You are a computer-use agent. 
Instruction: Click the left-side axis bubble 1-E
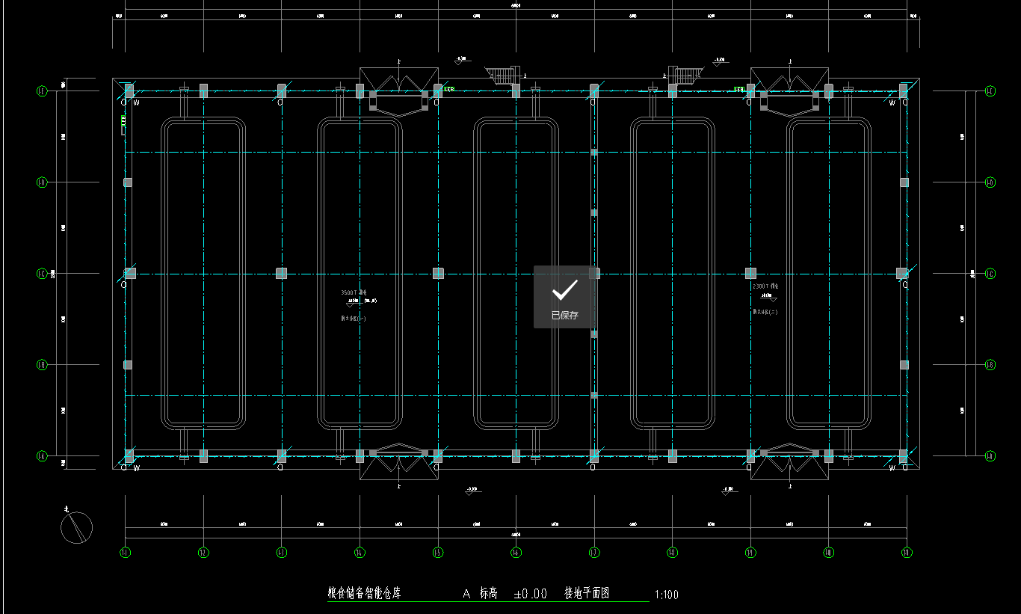tap(42, 91)
